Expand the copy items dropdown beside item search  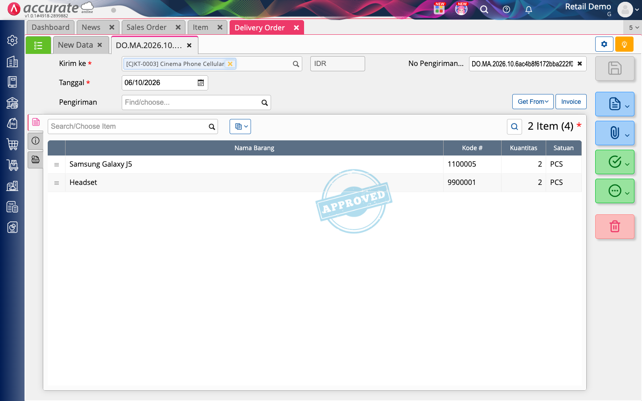pyautogui.click(x=240, y=127)
